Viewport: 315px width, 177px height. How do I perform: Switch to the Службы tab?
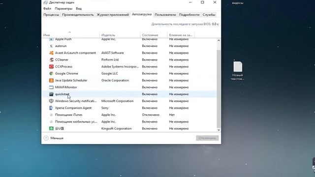[209, 15]
